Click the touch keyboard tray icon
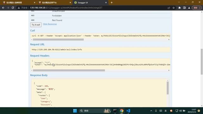 pos(161,111)
